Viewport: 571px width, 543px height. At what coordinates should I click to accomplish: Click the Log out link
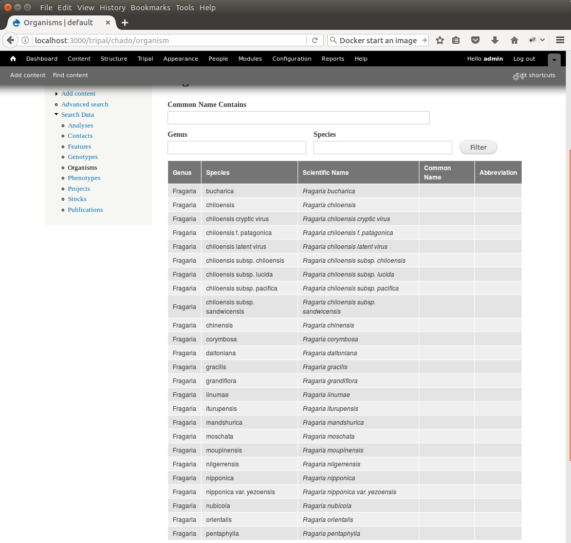pyautogui.click(x=524, y=59)
